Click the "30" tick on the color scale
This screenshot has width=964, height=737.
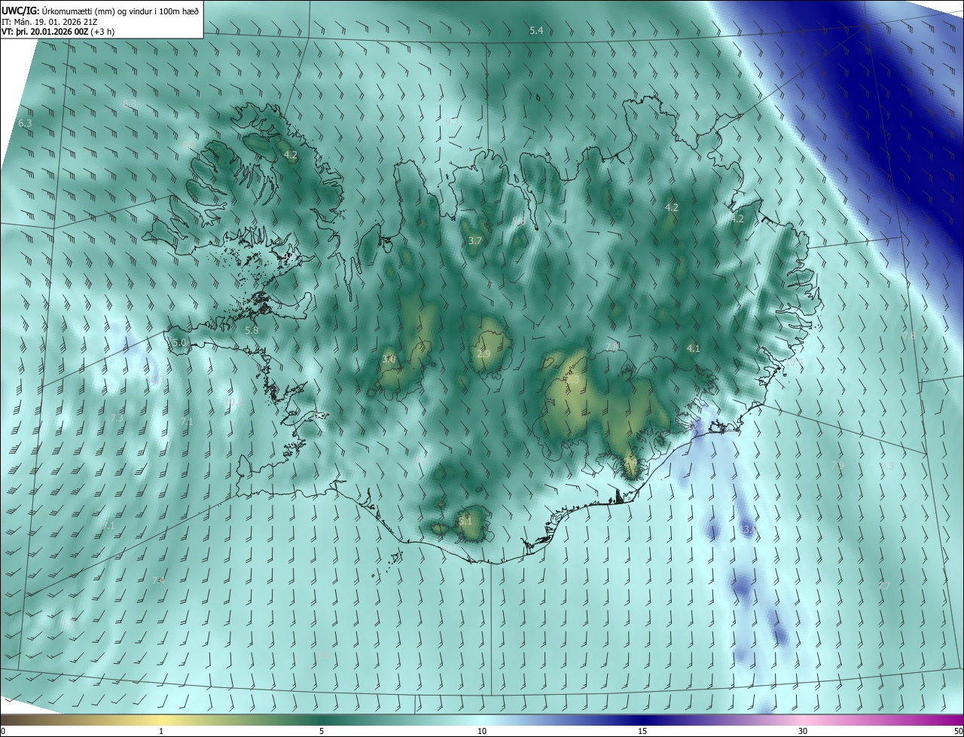[x=803, y=731]
